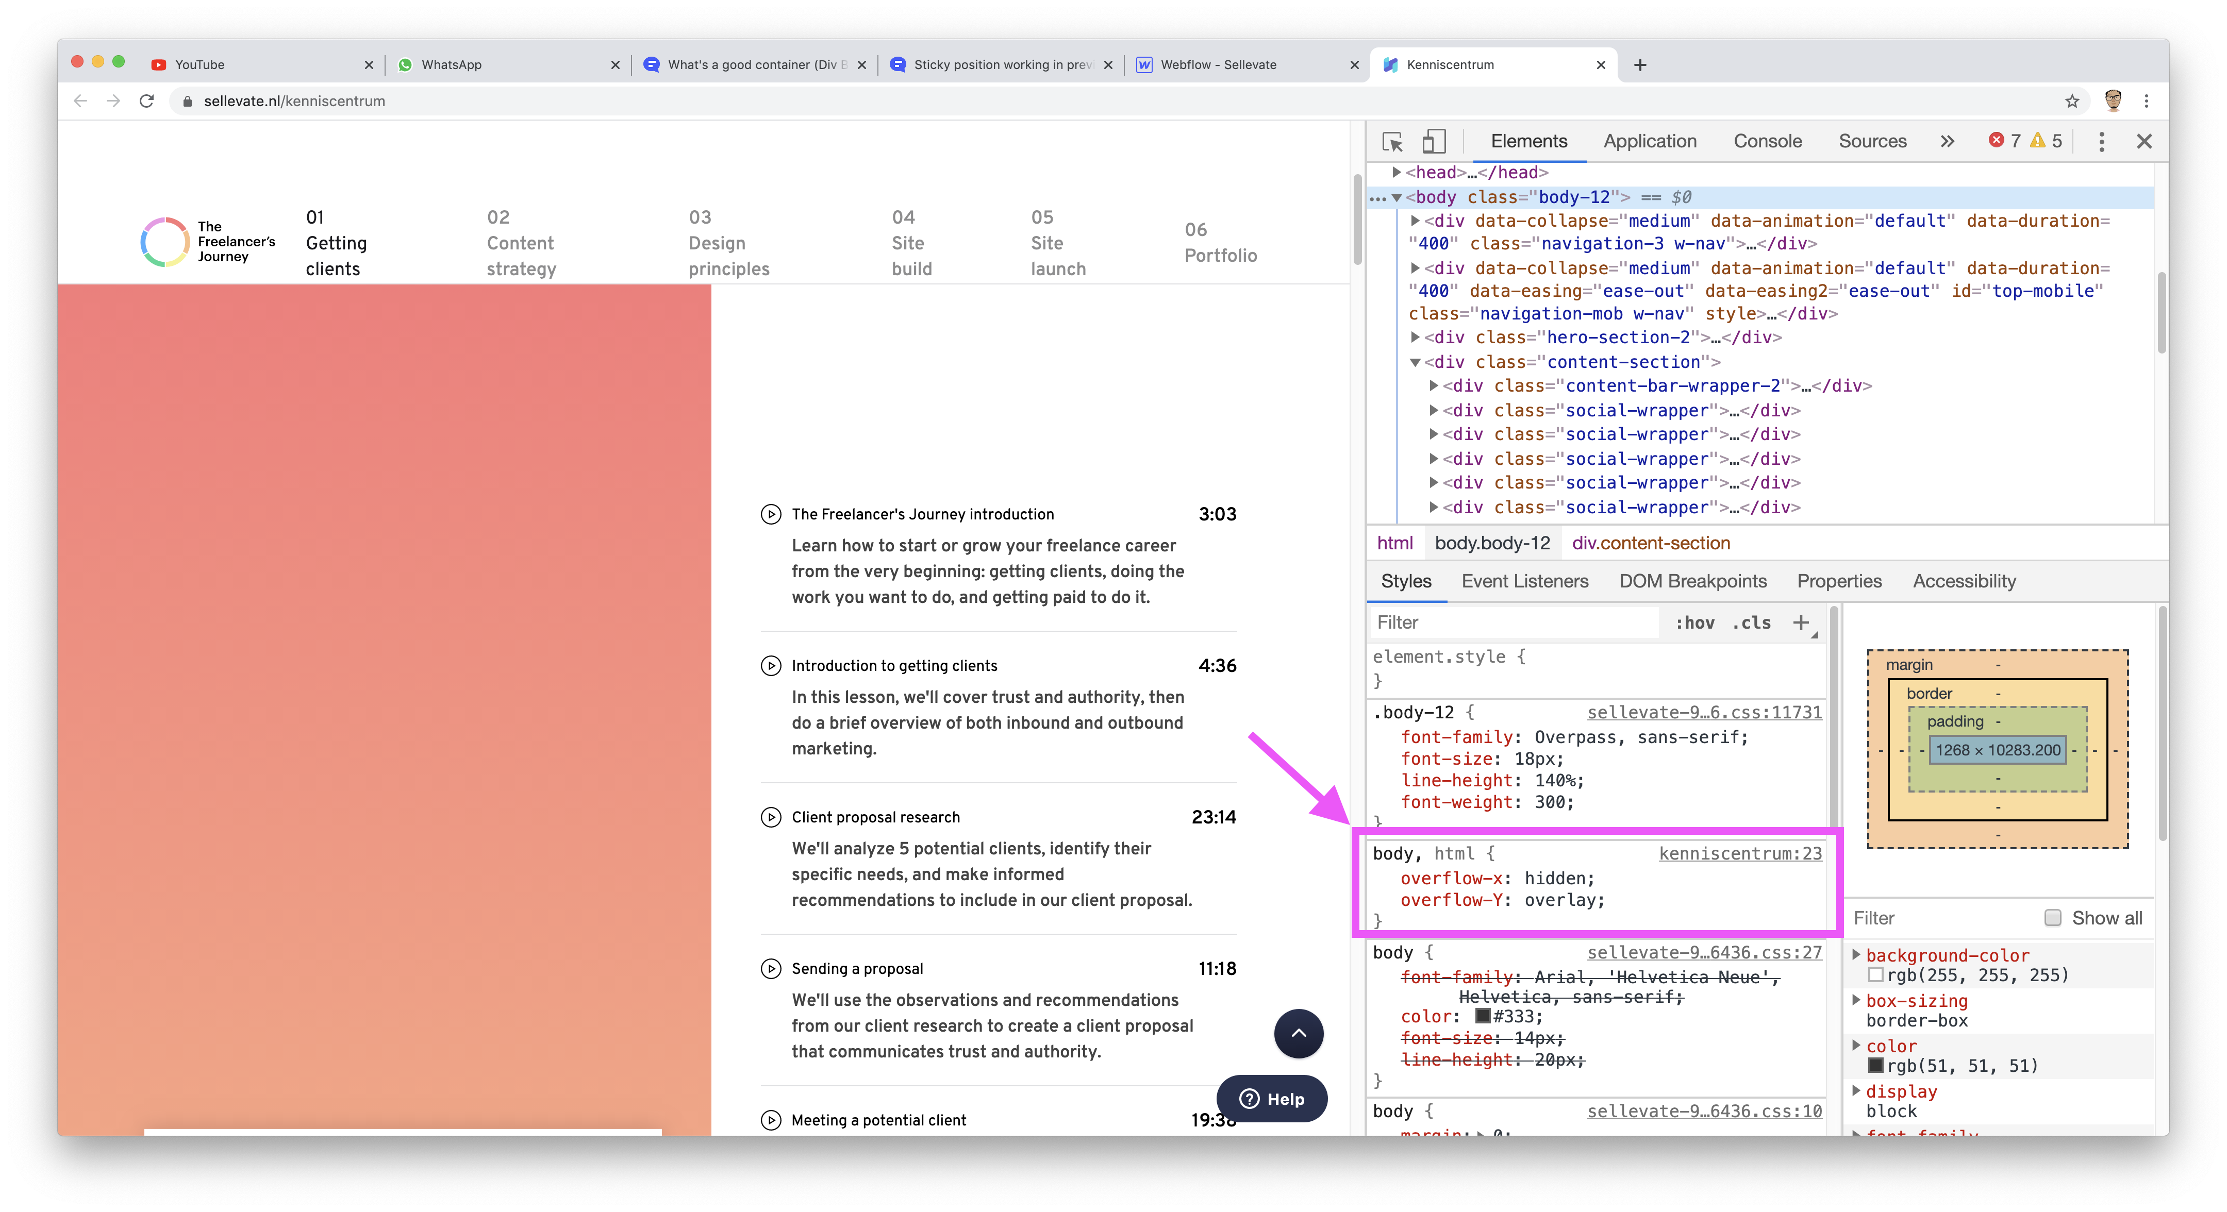The height and width of the screenshot is (1212, 2227).
Task: Open DevTools three-dot settings menu
Action: pyautogui.click(x=2102, y=142)
